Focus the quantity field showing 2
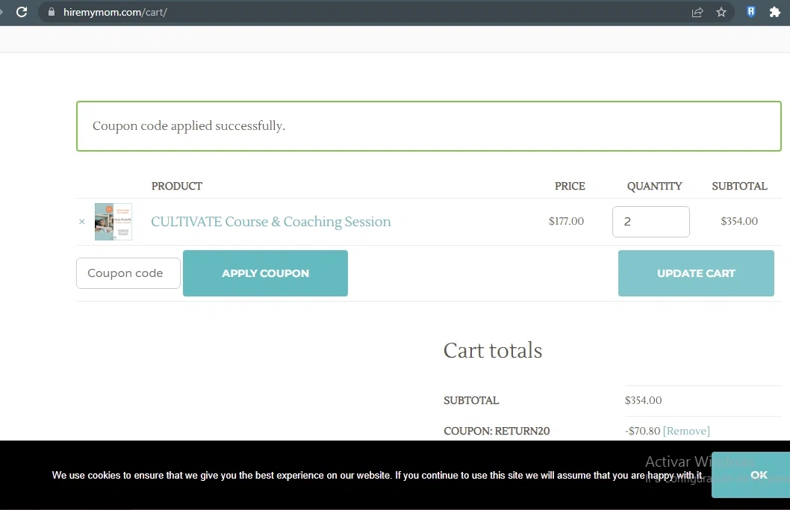 (651, 222)
